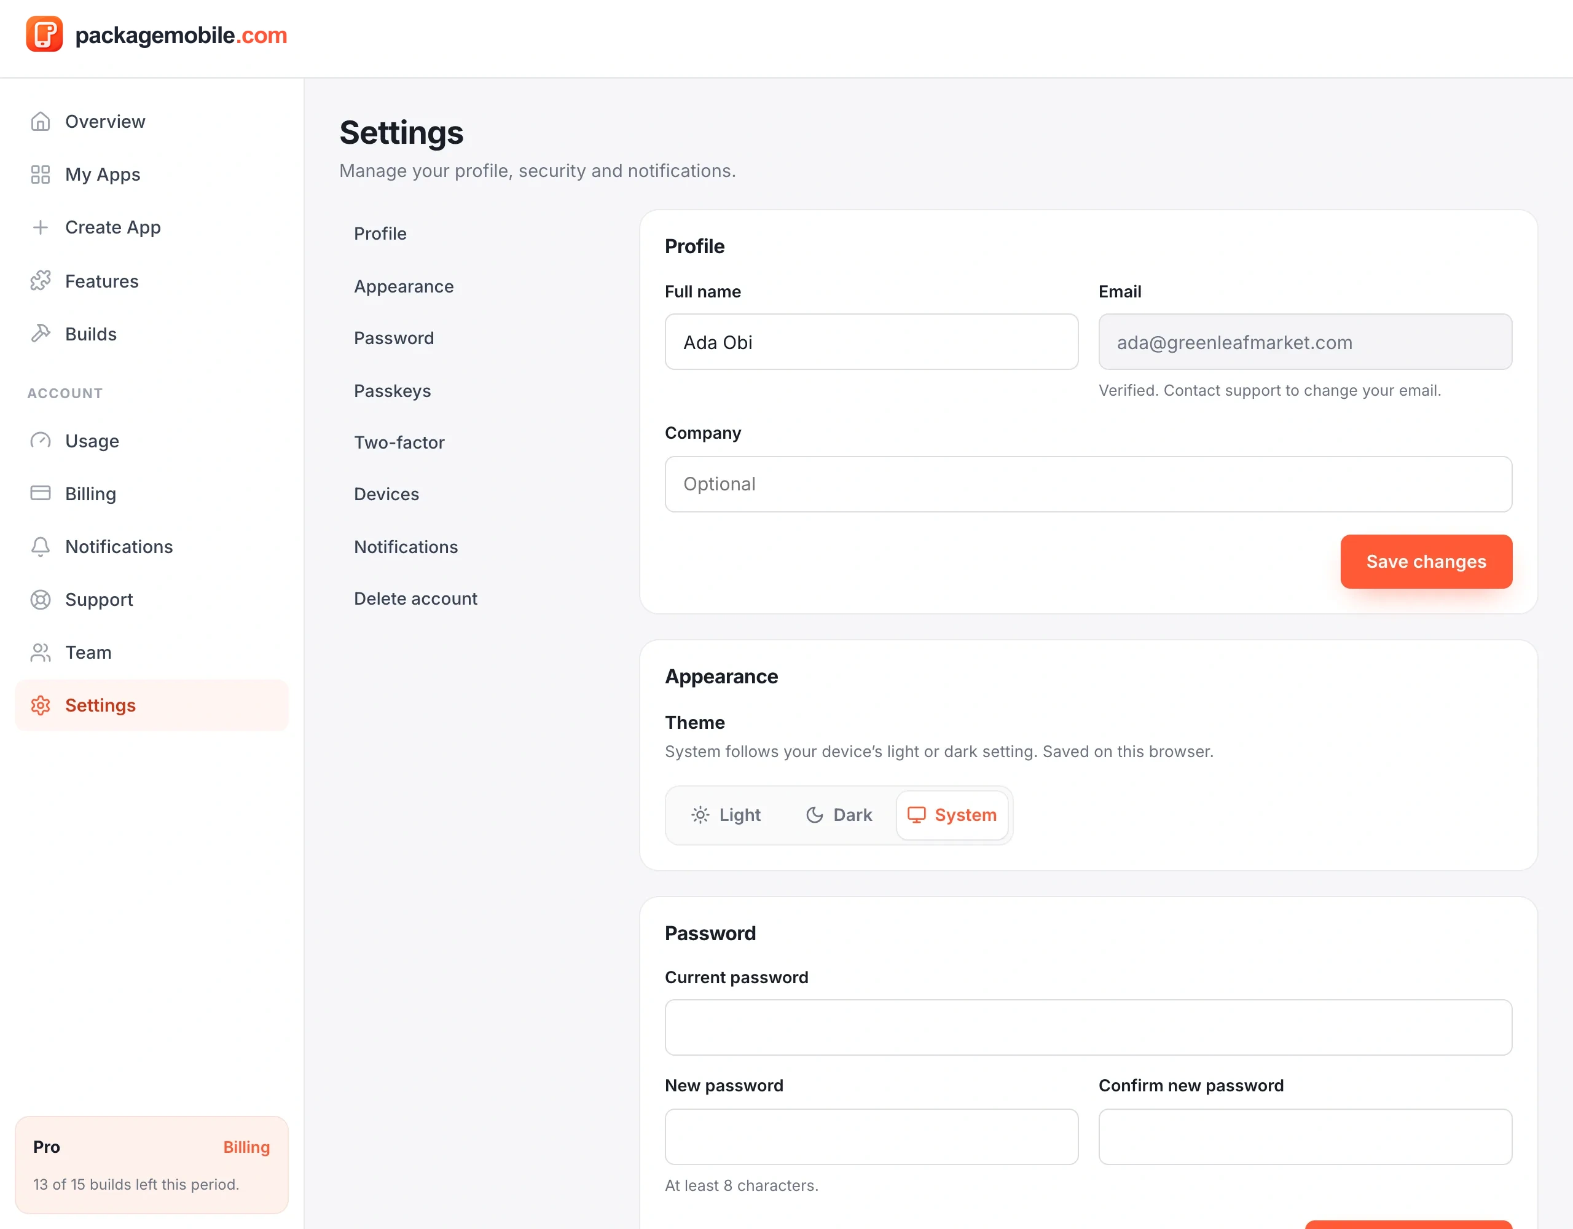The width and height of the screenshot is (1573, 1229).
Task: Click the Support lifebuoy icon
Action: [41, 599]
